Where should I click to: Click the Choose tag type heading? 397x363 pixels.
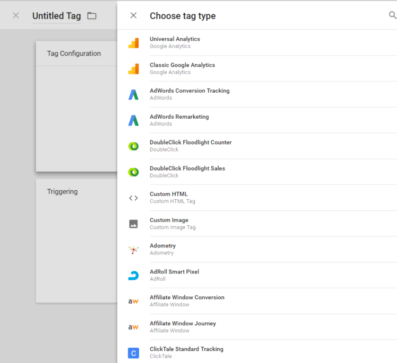[183, 16]
